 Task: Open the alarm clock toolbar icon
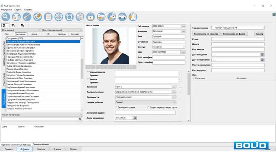coord(69,17)
